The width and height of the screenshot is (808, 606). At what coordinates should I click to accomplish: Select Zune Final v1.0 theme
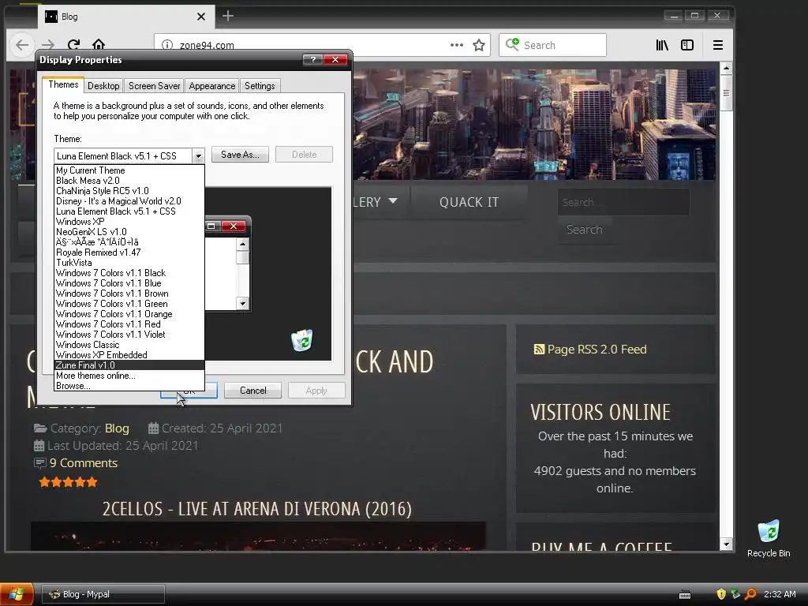pyautogui.click(x=129, y=365)
